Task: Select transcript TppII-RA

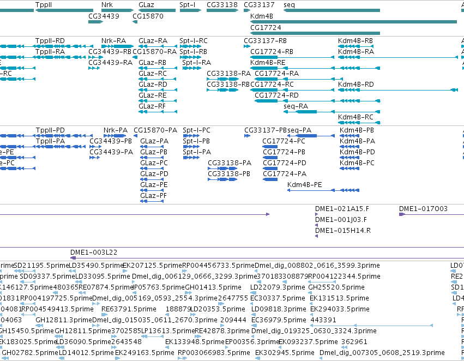Action: (50, 51)
